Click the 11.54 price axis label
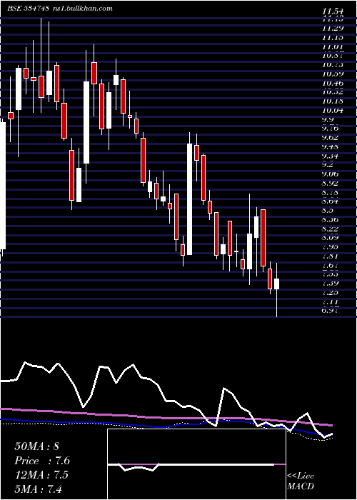The height and width of the screenshot is (500, 357). [x=334, y=12]
